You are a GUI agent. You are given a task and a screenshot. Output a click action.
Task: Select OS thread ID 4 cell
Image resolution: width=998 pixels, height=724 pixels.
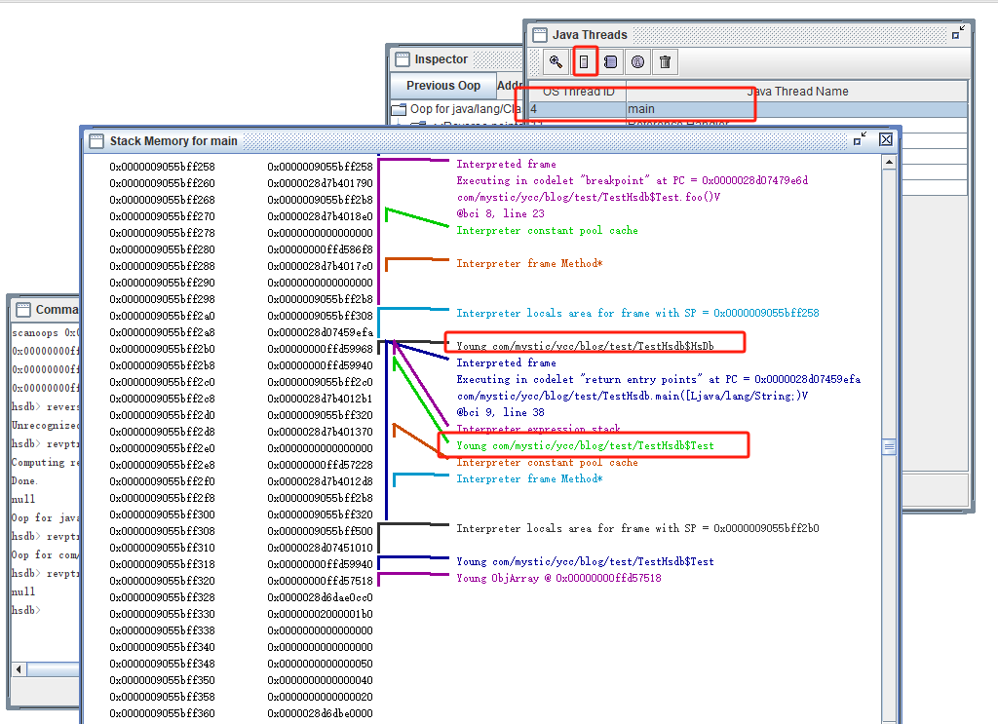pyautogui.click(x=577, y=109)
